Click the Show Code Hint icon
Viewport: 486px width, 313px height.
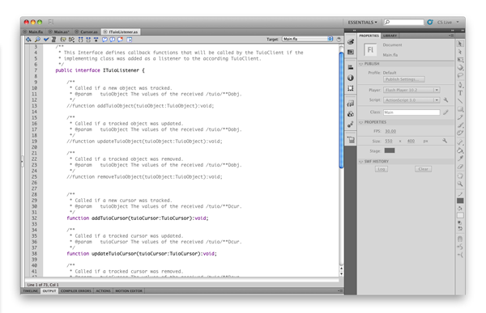(63, 40)
